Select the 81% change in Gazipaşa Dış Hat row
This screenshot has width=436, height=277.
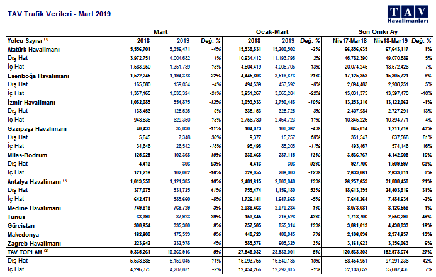pyautogui.click(x=427, y=137)
